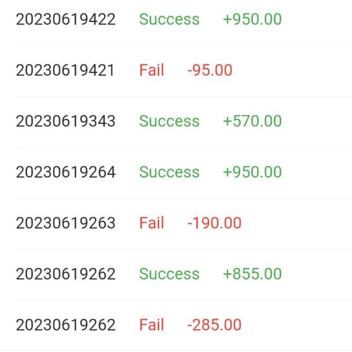Select period number 20230619422
Screen dimensions: 352x352
pyautogui.click(x=65, y=19)
